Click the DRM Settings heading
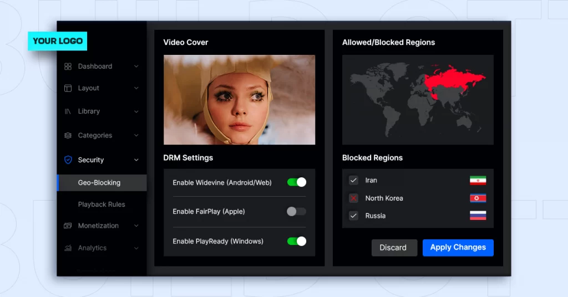This screenshot has width=568, height=297. pyautogui.click(x=188, y=158)
